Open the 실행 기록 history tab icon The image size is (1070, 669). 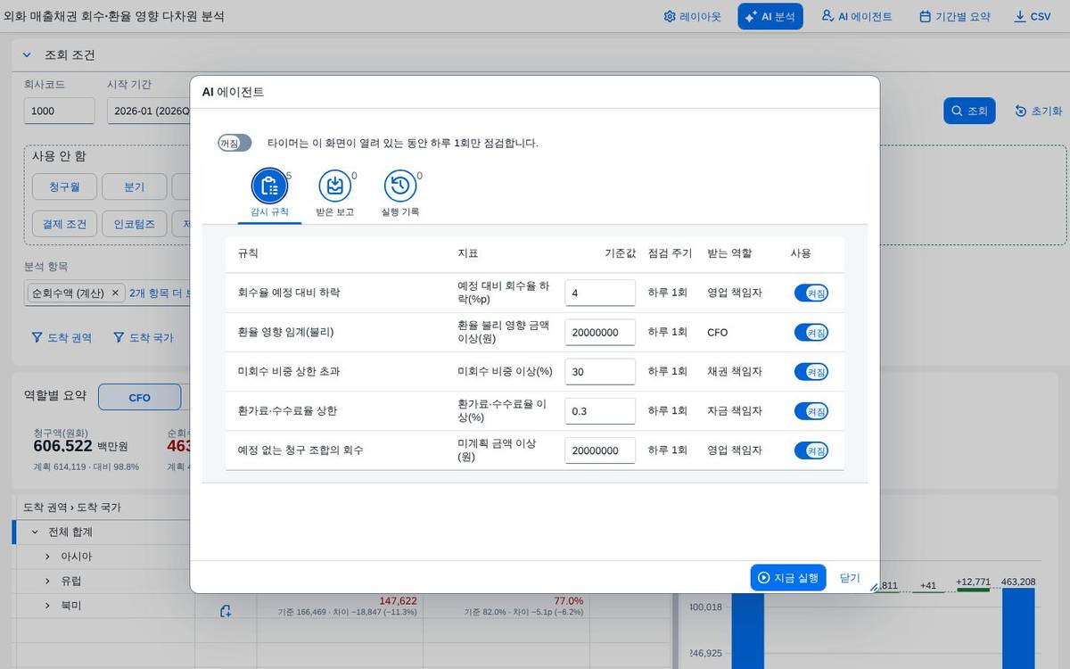[400, 186]
